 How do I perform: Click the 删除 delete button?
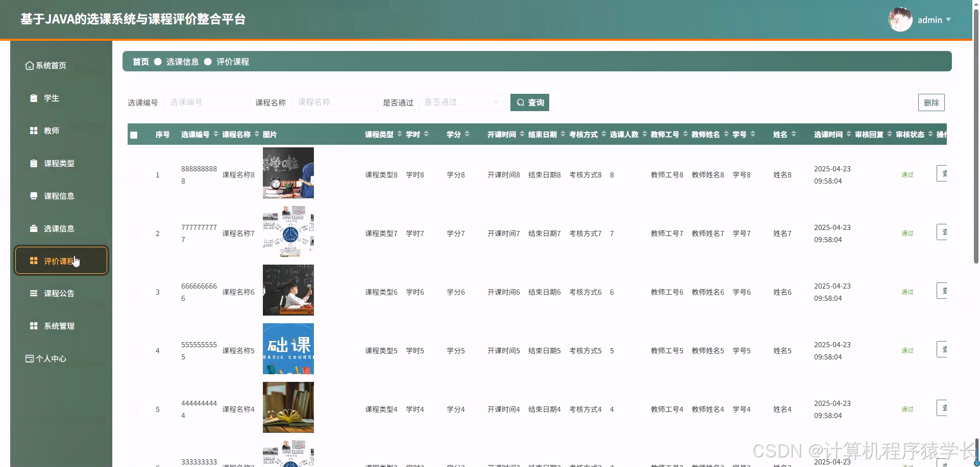tap(932, 102)
